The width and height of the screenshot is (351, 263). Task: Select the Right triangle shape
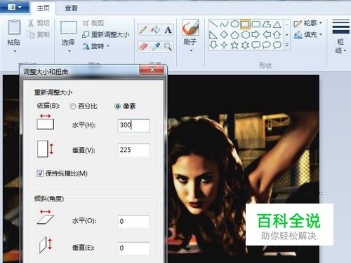point(213,34)
